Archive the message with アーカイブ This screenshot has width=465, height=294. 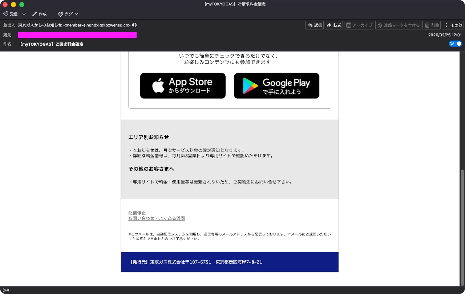(x=359, y=25)
